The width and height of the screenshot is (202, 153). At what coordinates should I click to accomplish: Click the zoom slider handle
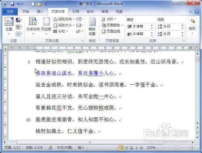[176, 148]
